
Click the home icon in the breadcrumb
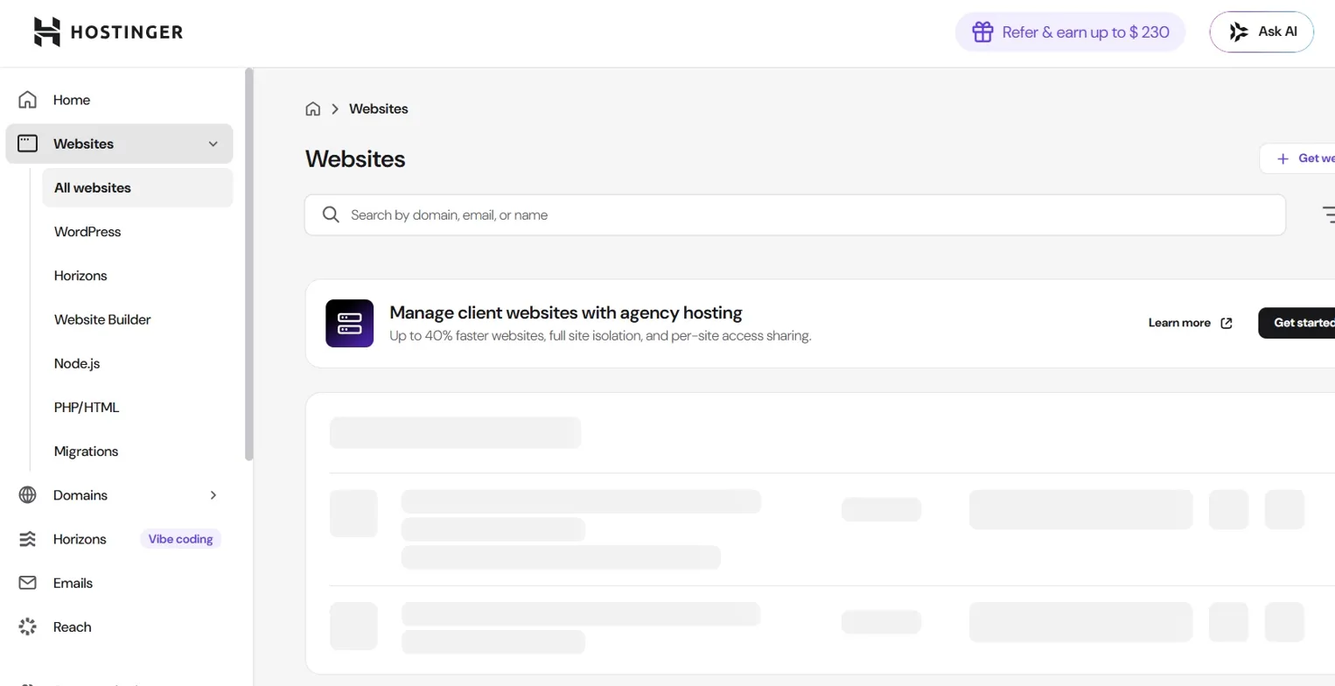pyautogui.click(x=312, y=108)
